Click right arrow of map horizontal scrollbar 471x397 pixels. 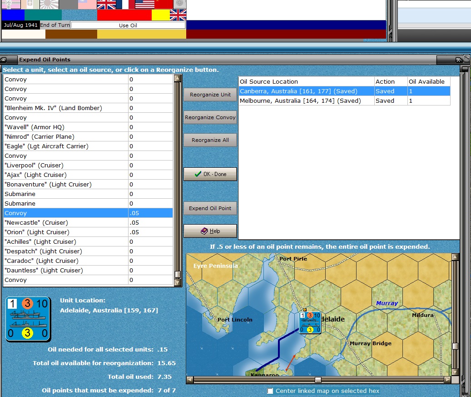[447, 380]
